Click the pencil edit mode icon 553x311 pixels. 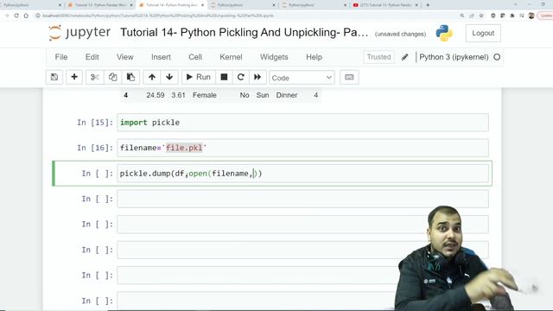(405, 57)
